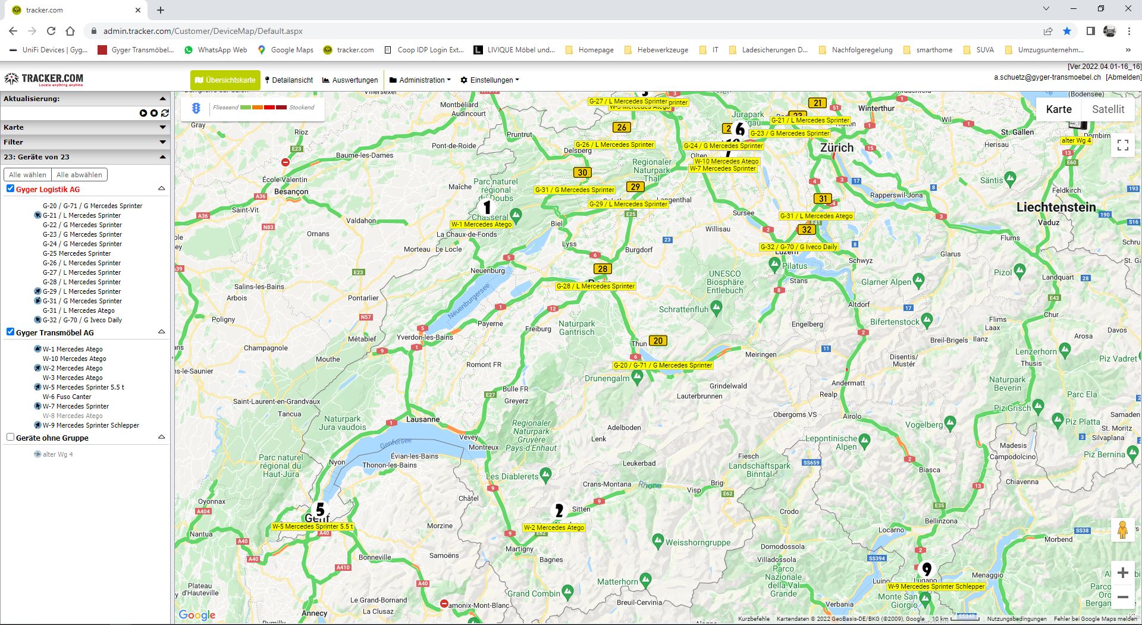Click the Abmelden logout link
1142x625 pixels.
[1123, 77]
